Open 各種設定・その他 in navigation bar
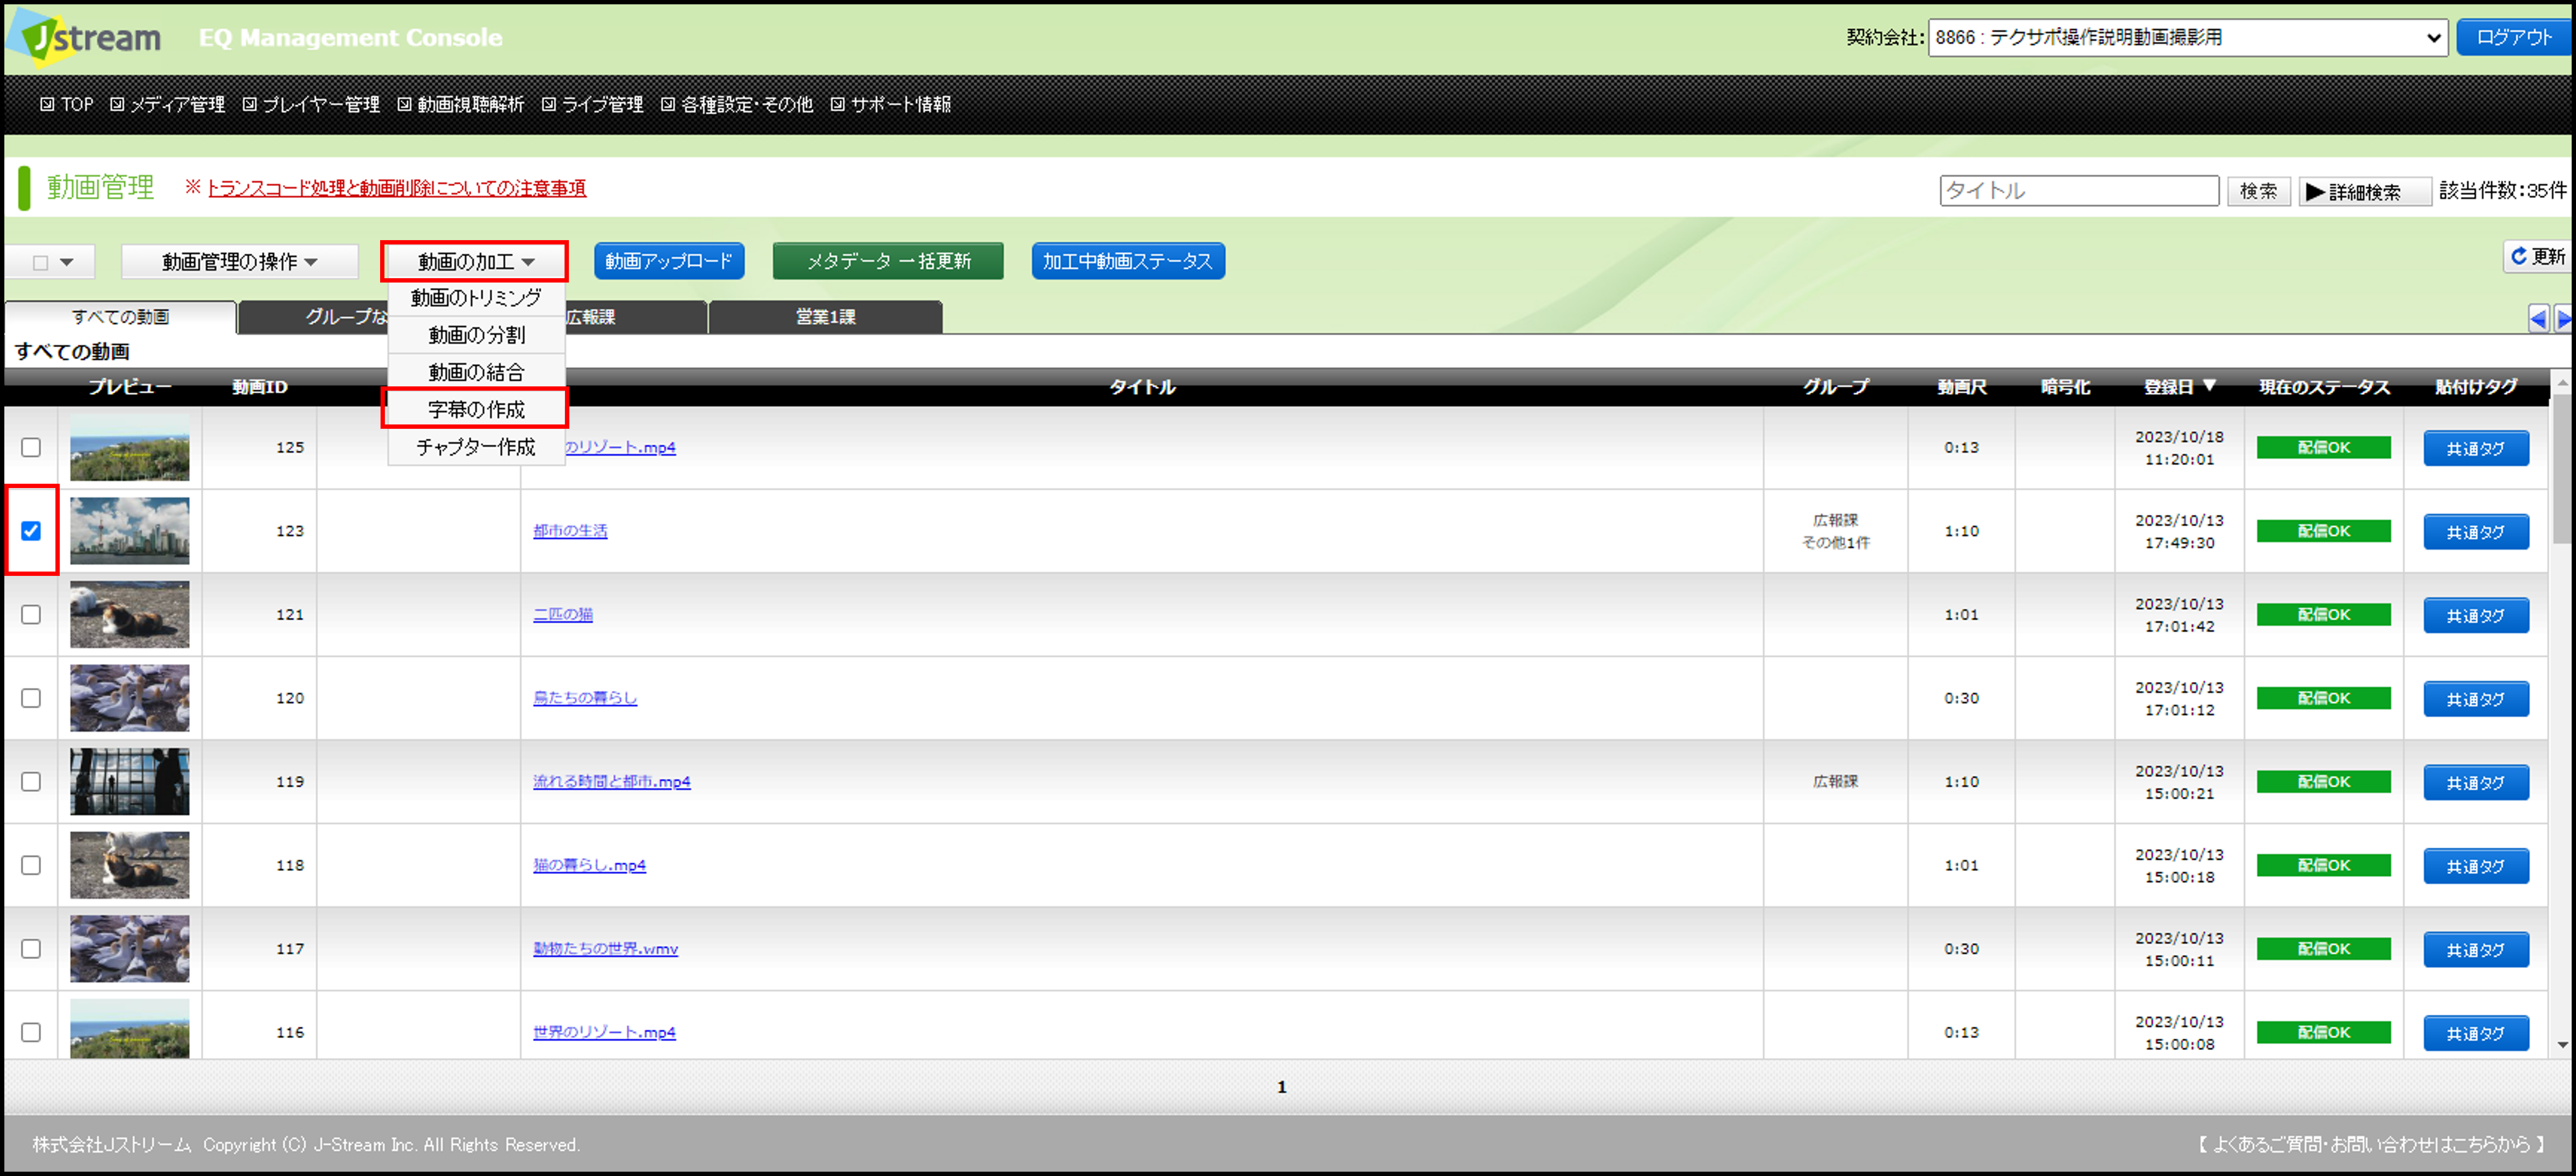 click(737, 104)
